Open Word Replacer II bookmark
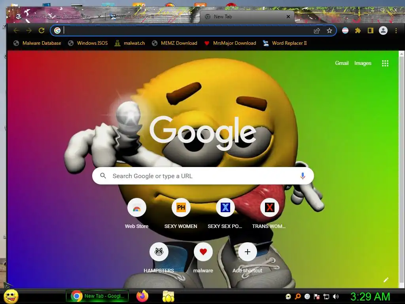 coord(285,43)
